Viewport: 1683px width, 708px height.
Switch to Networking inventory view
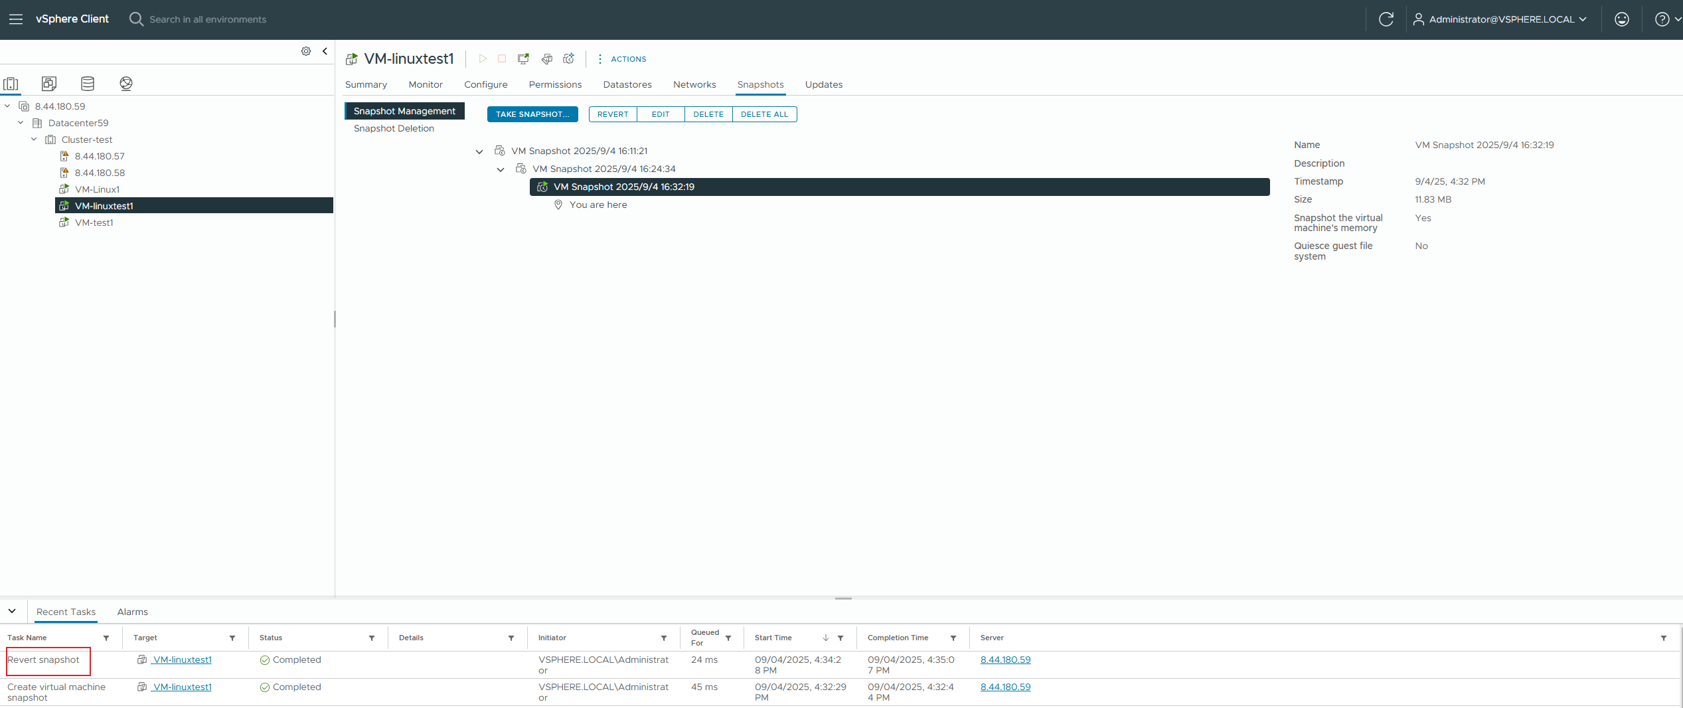(126, 84)
